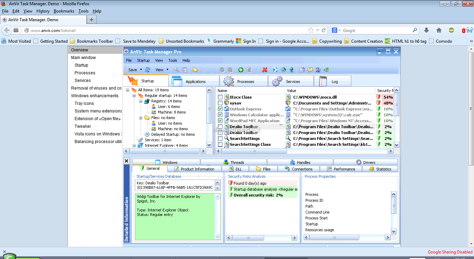The width and height of the screenshot is (474, 259).
Task: Switch to the Applications tab
Action: click(x=194, y=81)
